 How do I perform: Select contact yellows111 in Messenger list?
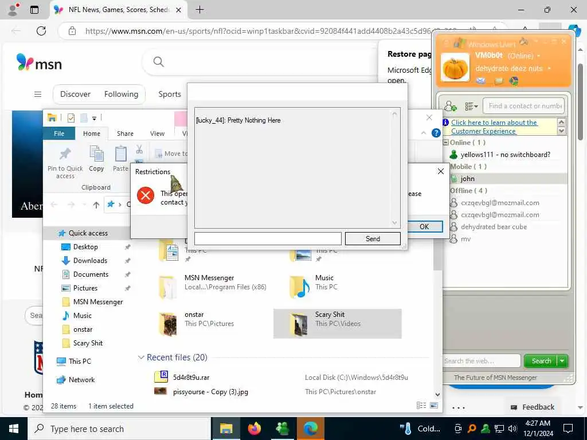click(504, 155)
